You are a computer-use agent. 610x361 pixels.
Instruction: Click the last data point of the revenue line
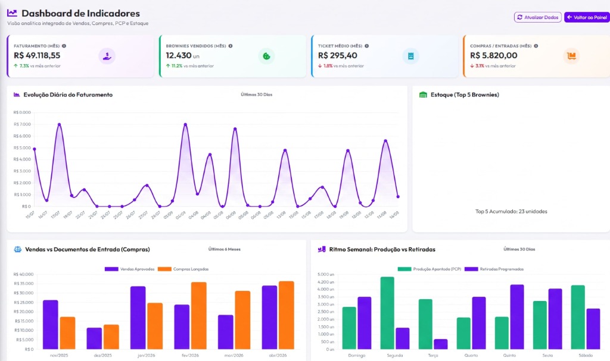pos(398,197)
